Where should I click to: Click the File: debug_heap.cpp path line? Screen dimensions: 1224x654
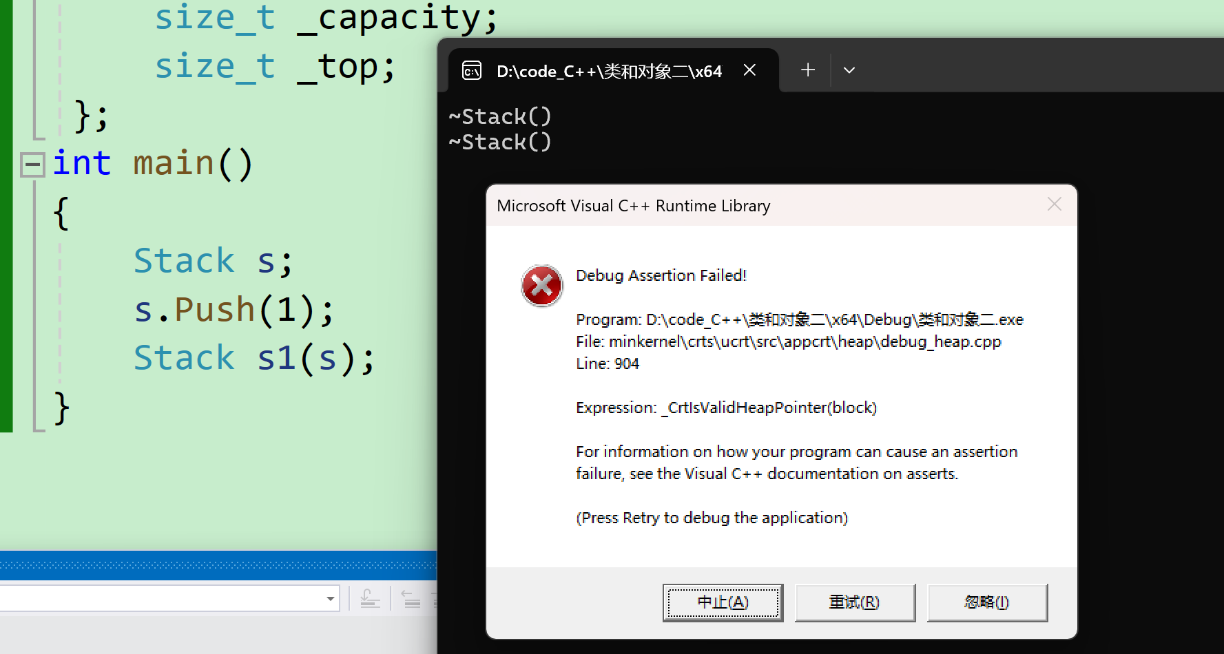[789, 341]
